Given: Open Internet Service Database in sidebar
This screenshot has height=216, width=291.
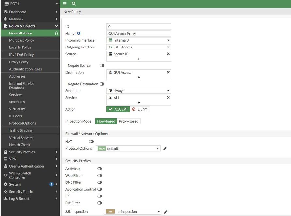Looking at the screenshot, I should click(22, 86).
